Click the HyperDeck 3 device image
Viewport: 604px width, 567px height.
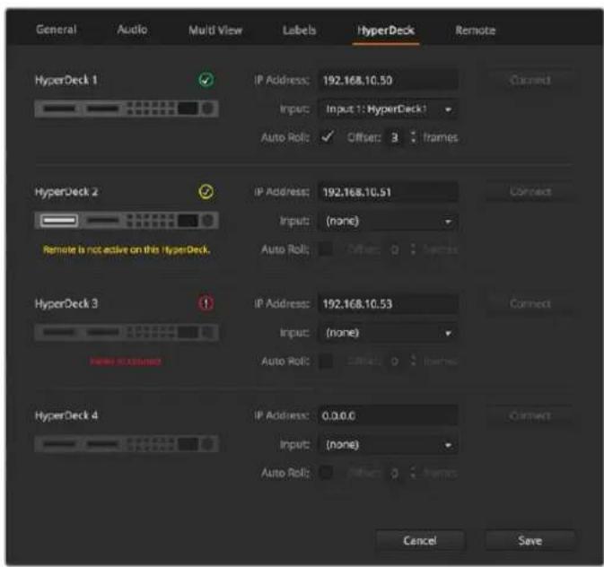click(x=127, y=332)
